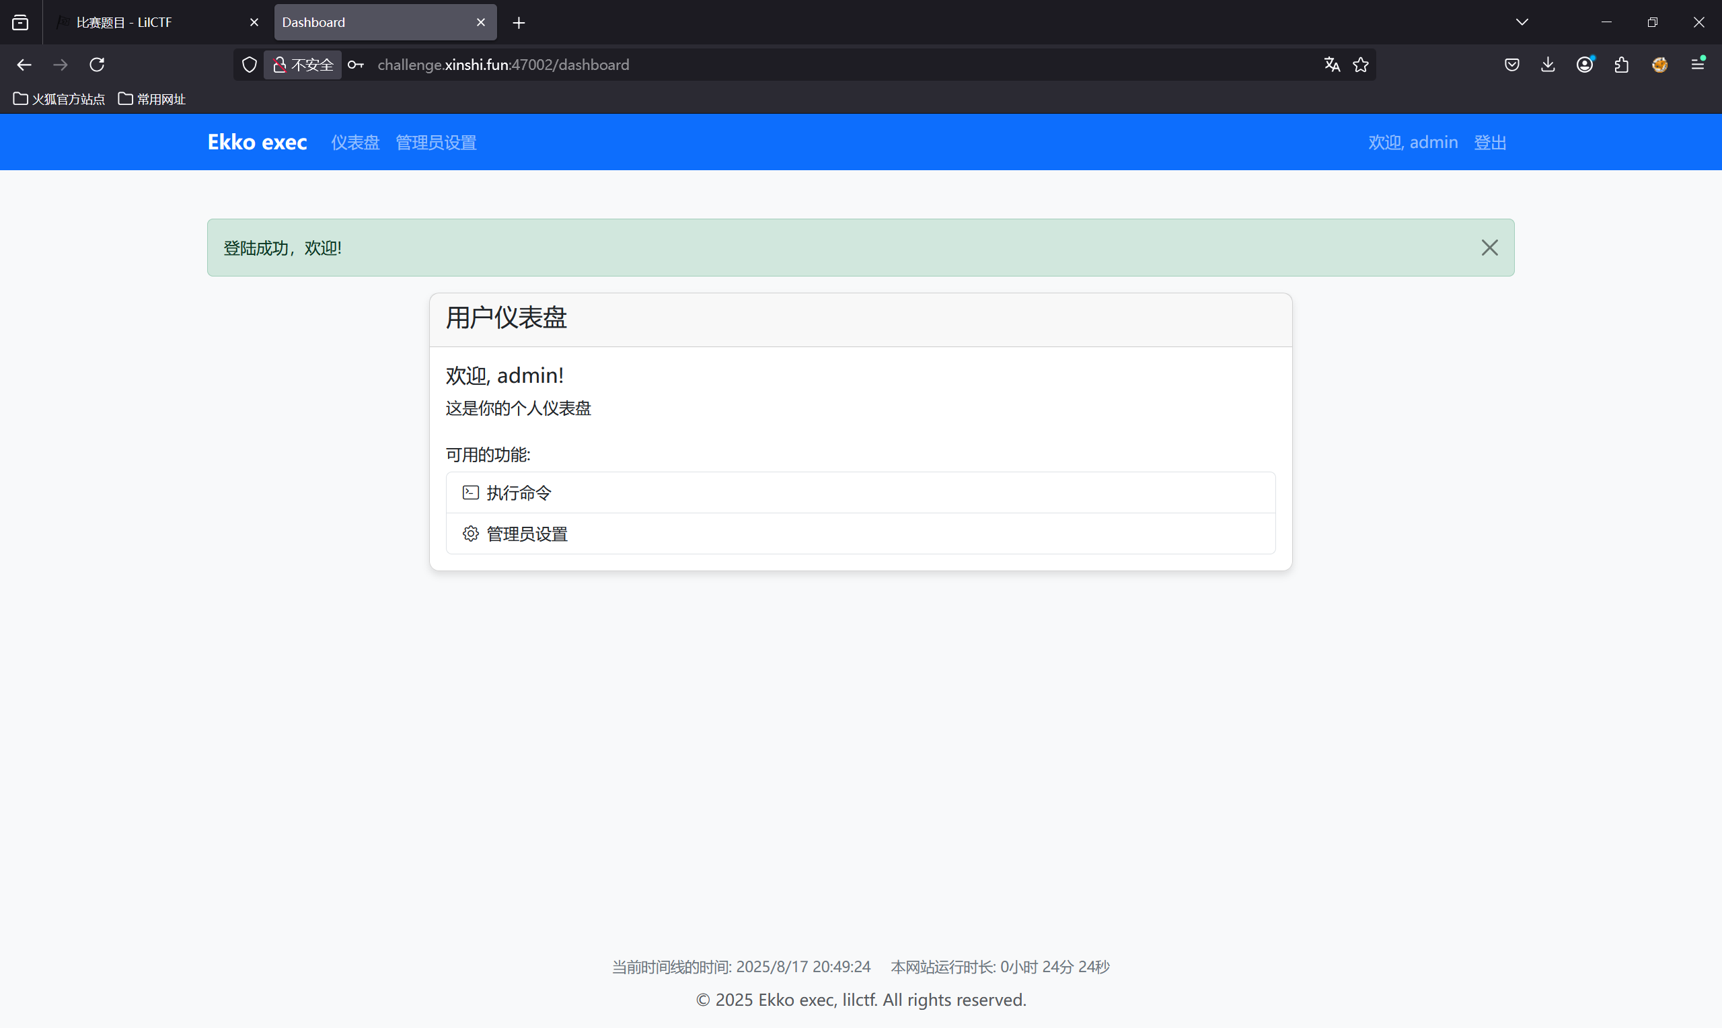Open the 执行命令 function entry
Image resolution: width=1722 pixels, height=1028 pixels.
tap(519, 492)
